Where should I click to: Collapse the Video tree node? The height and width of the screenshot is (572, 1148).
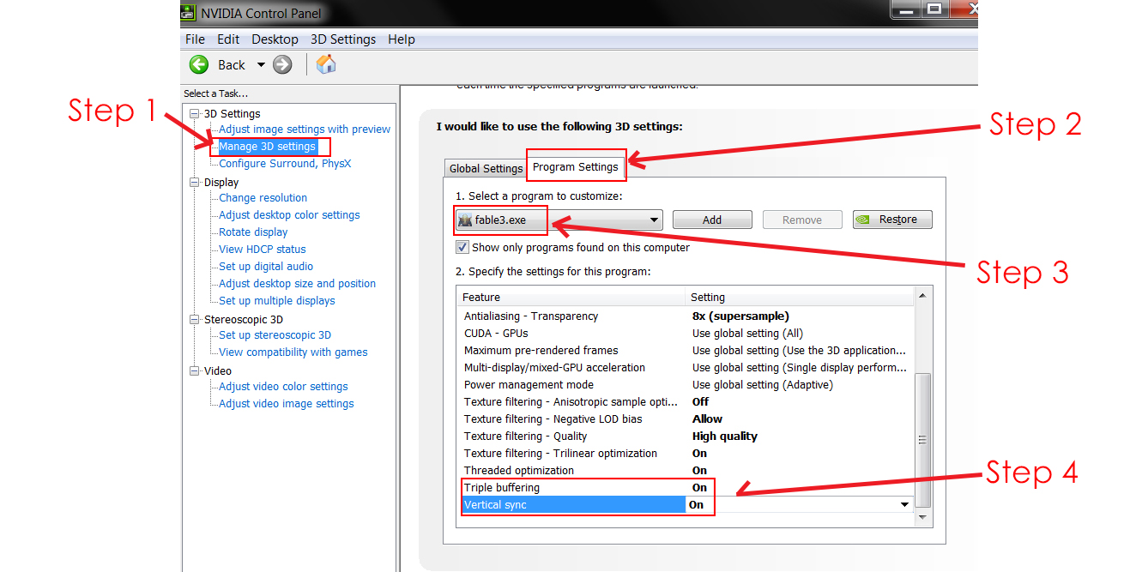(x=195, y=370)
